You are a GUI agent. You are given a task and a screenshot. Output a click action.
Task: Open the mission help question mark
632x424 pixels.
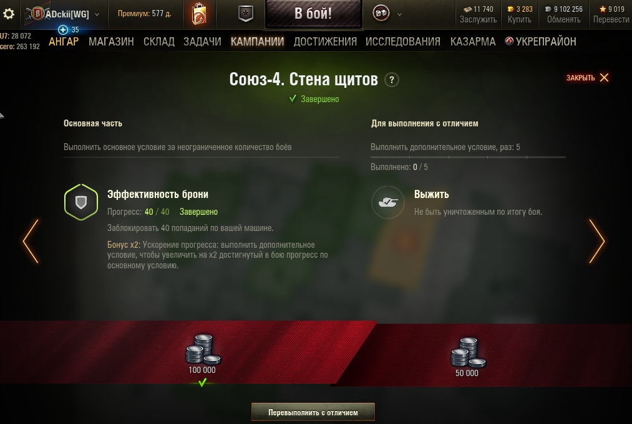pos(391,80)
